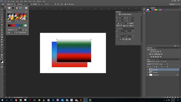Click the path operations icon in options bar

(55, 4)
